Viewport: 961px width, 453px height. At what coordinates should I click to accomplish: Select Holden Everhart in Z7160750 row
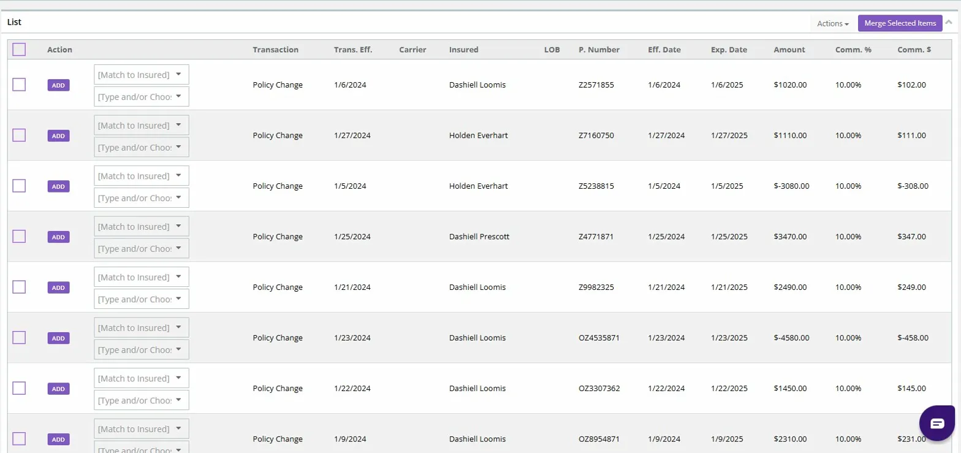[478, 135]
